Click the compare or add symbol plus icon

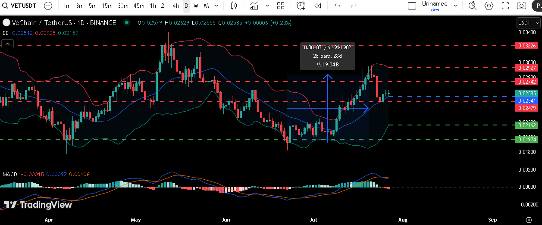[48, 6]
